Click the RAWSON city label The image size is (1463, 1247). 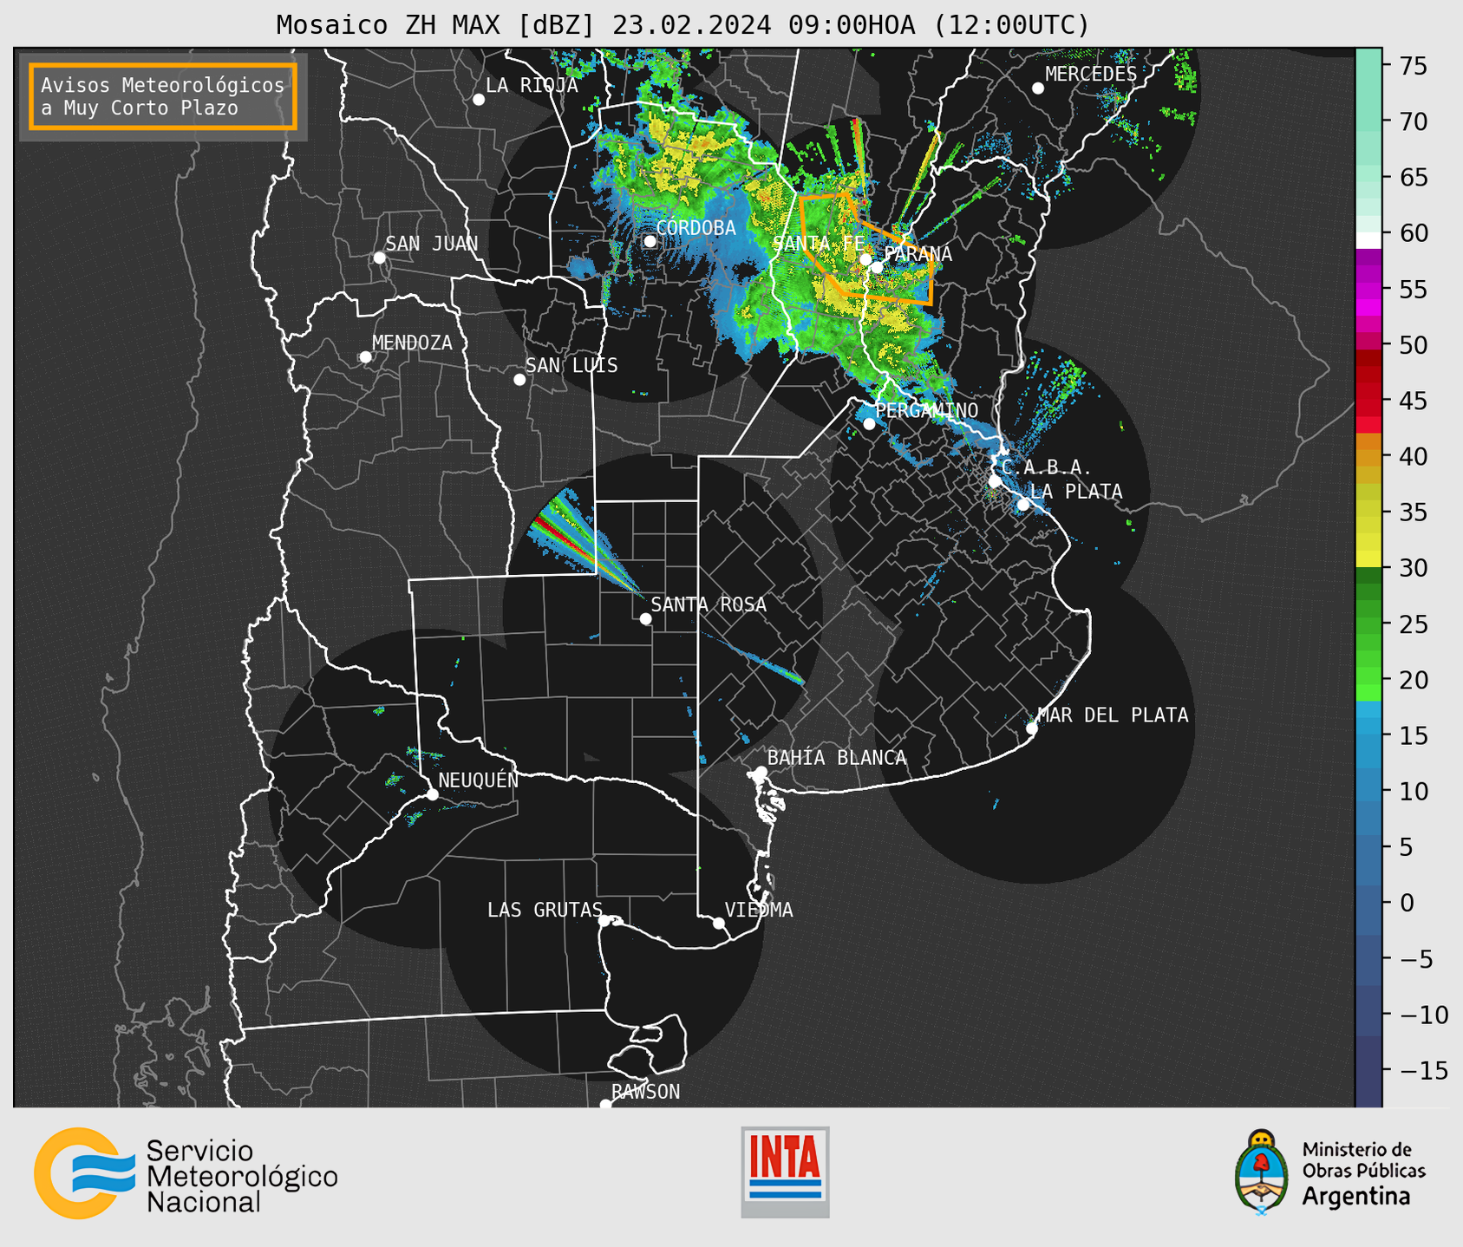tap(645, 1093)
